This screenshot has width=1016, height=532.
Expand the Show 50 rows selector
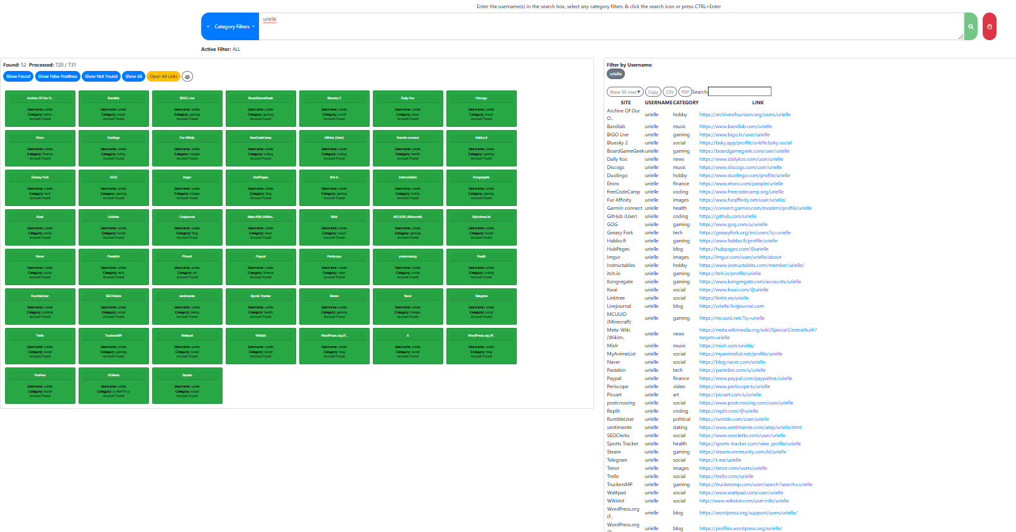point(625,92)
